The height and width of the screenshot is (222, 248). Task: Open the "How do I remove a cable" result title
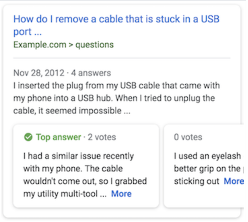pyautogui.click(x=116, y=19)
